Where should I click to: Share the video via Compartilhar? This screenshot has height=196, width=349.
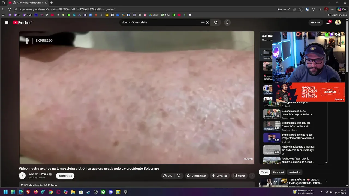coord(196,176)
